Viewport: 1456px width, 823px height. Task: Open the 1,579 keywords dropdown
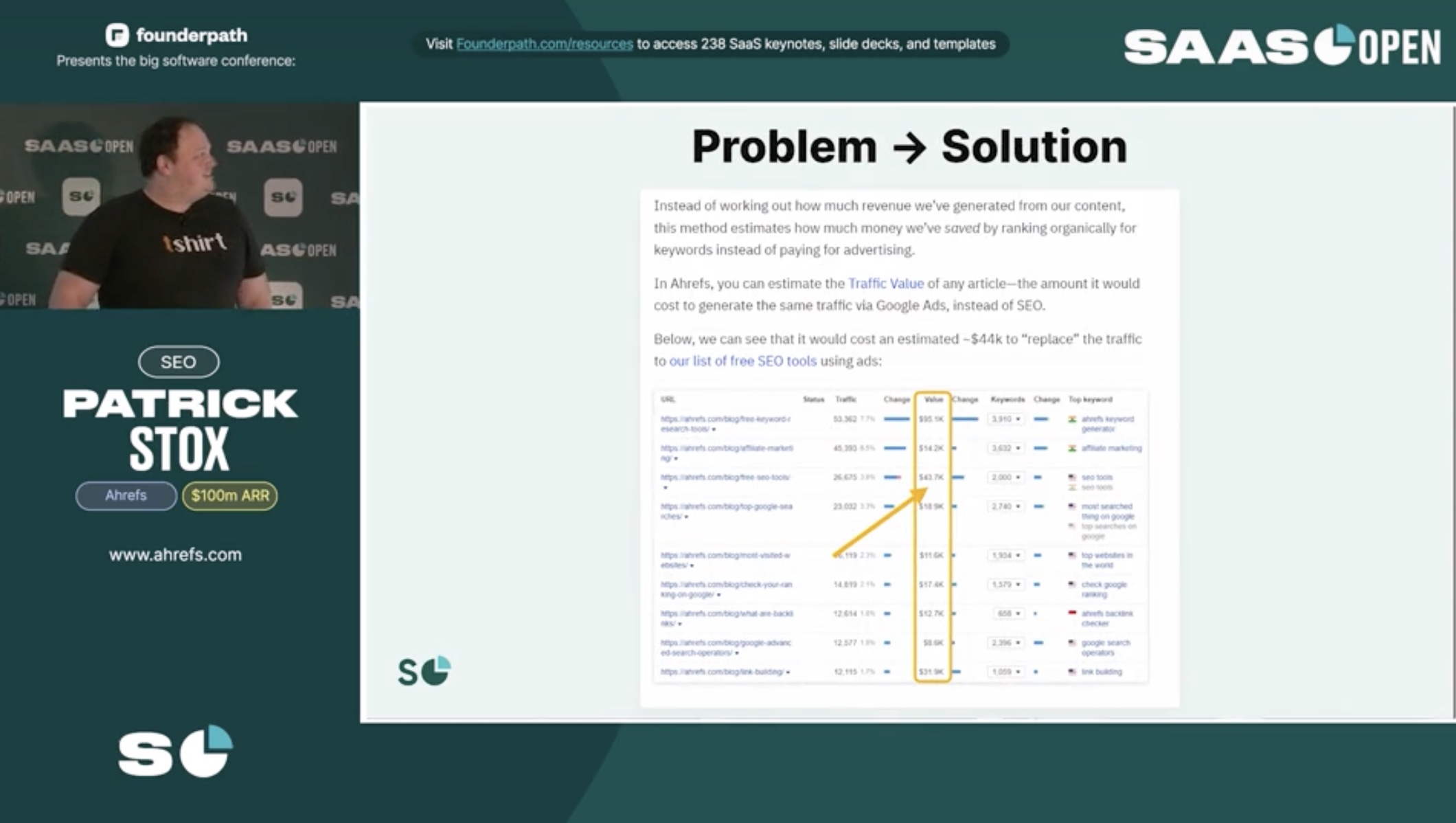point(1006,585)
